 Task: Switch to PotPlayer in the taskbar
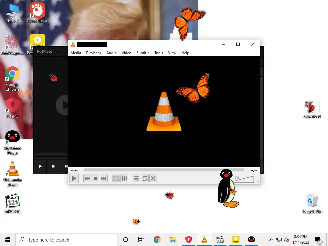click(x=235, y=240)
